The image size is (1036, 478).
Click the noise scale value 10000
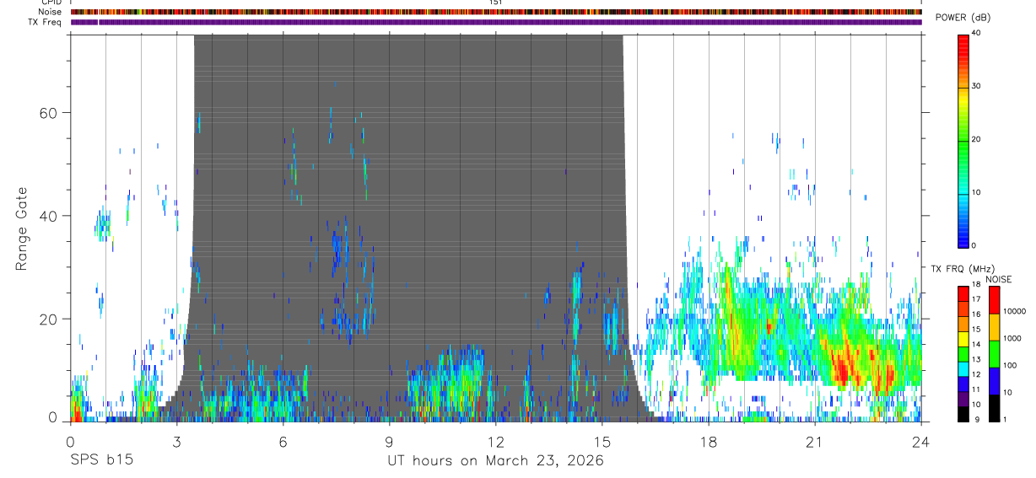(x=1014, y=310)
